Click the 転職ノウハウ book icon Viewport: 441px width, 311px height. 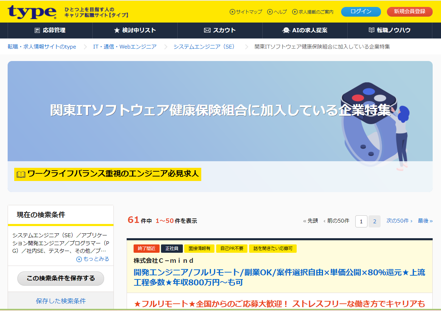[x=371, y=31]
